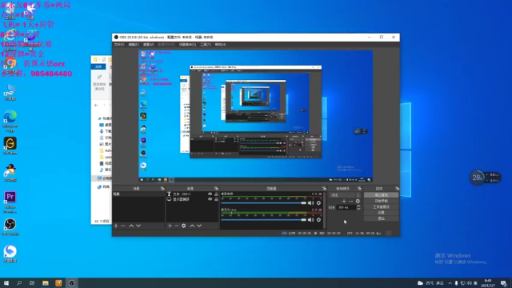Viewport: 512px width, 288px height.
Task: Open the Tools menu in OBS
Action: 206,45
